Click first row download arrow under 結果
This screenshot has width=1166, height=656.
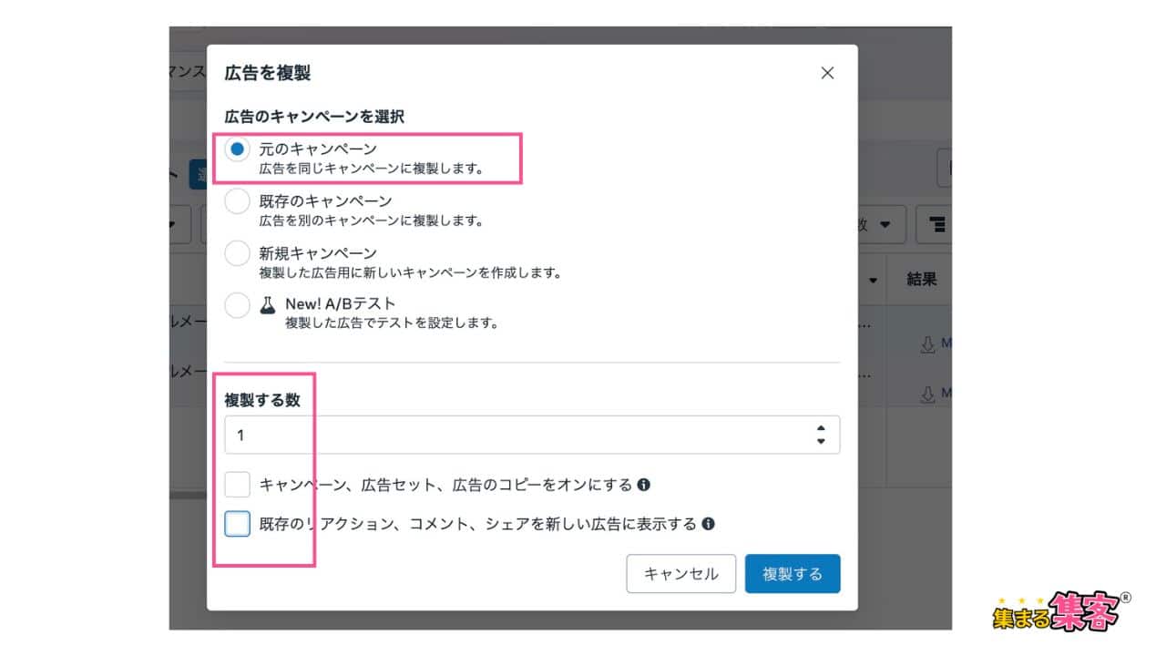pyautogui.click(x=927, y=343)
